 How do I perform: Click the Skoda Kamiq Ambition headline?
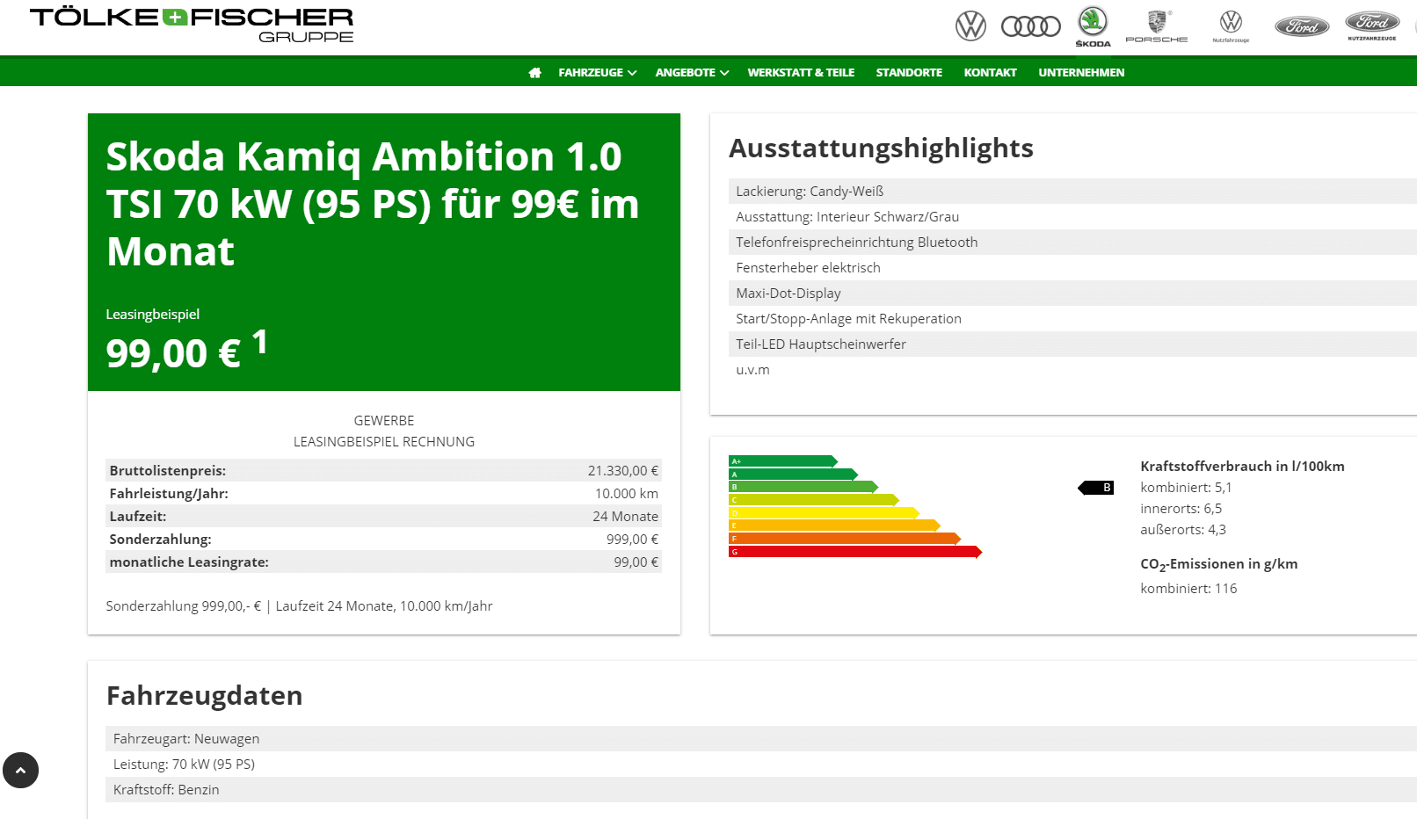[373, 204]
